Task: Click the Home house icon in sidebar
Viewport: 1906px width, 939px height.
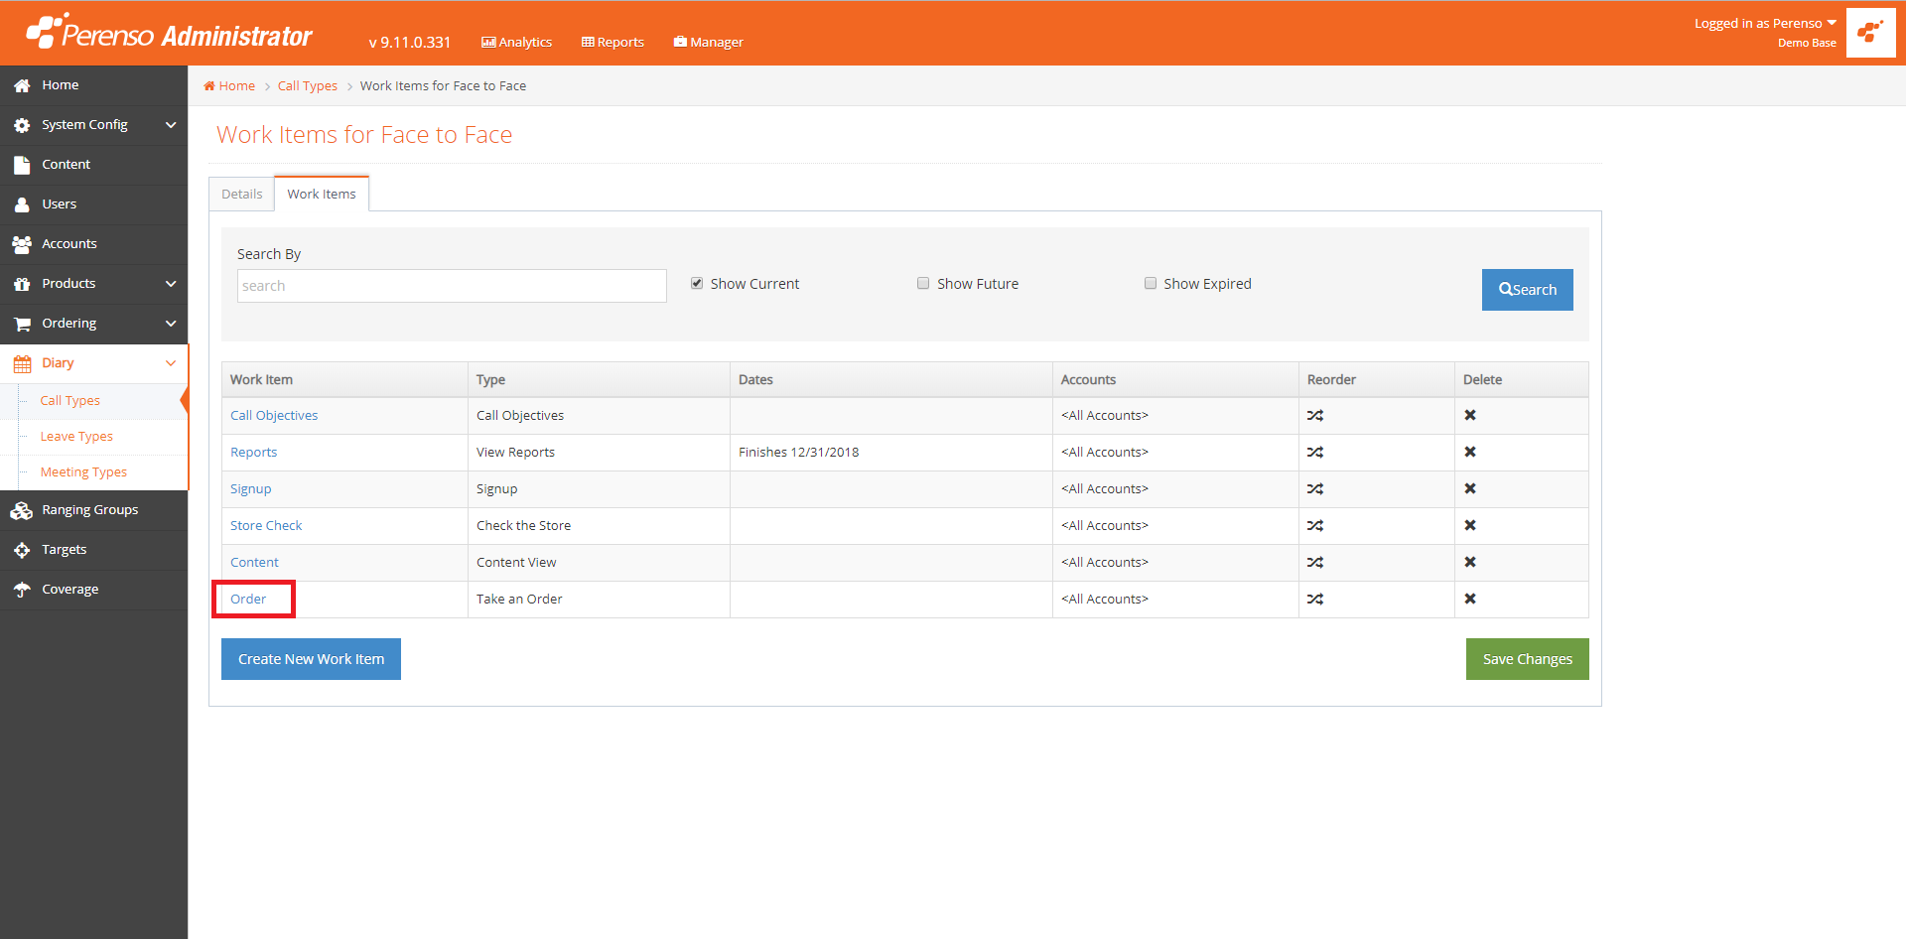Action: coord(22,85)
